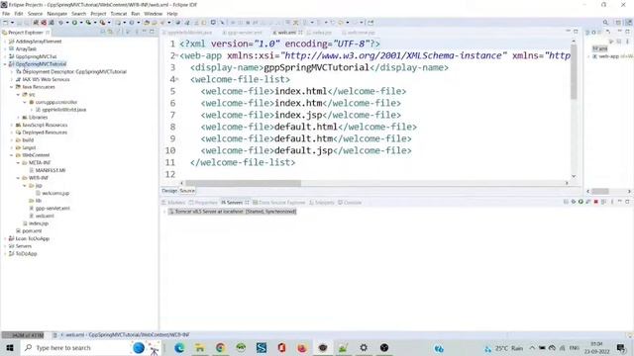The image size is (634, 356).
Task: Select MANIFEST.MF in Project Explorer
Action: (47, 170)
